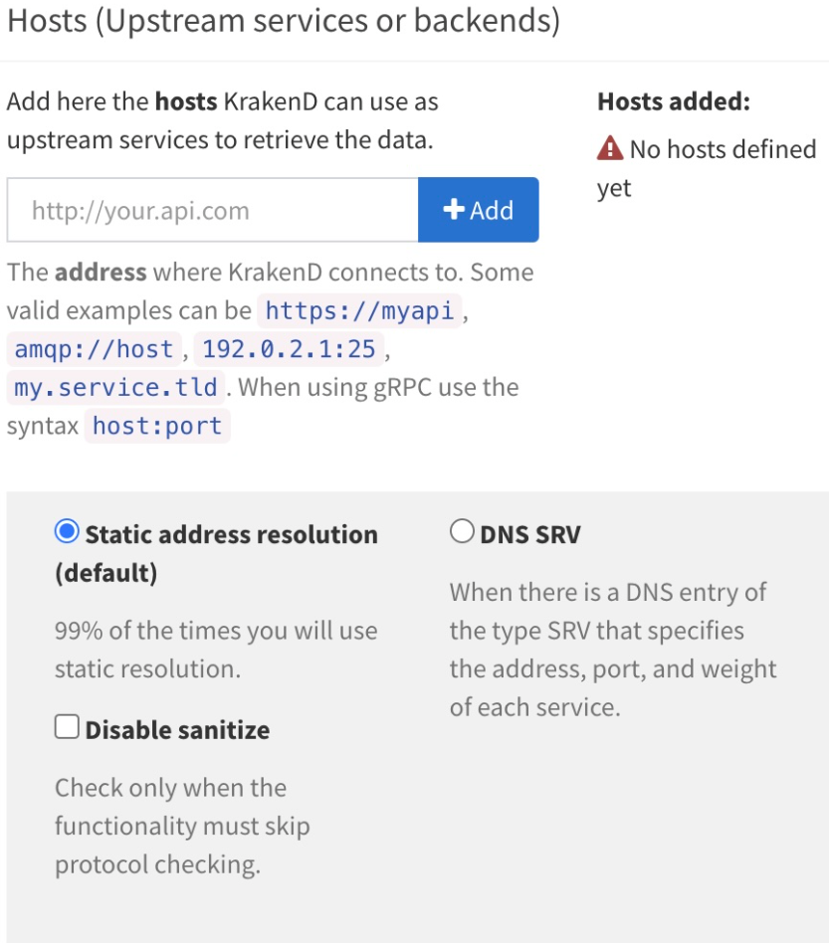
Task: Click the DNS SRV label text
Action: click(530, 534)
